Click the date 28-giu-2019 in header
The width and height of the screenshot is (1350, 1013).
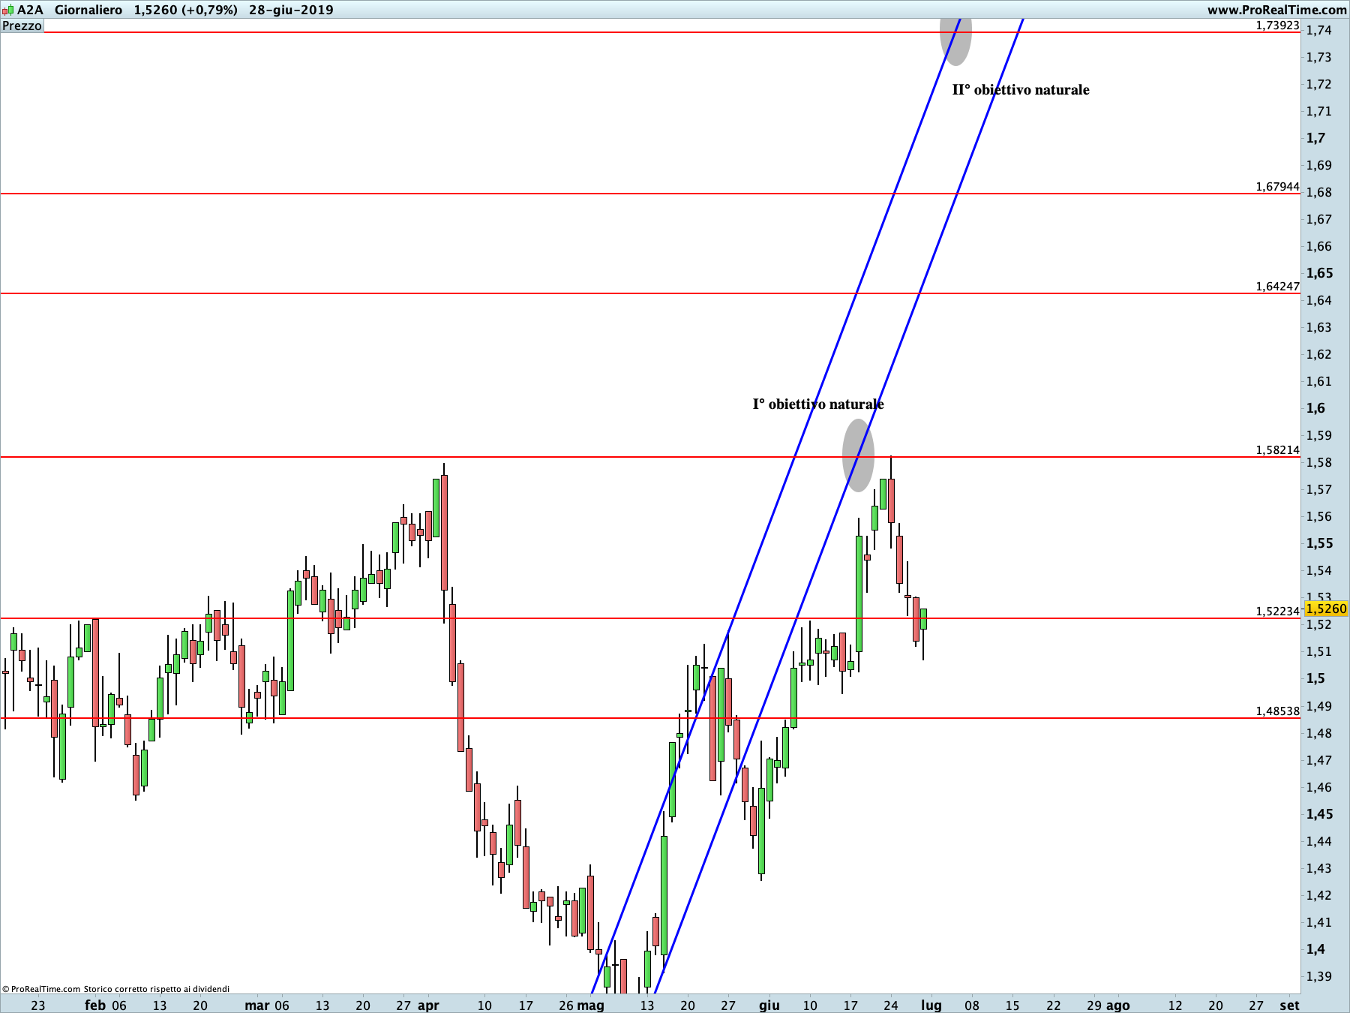click(291, 10)
